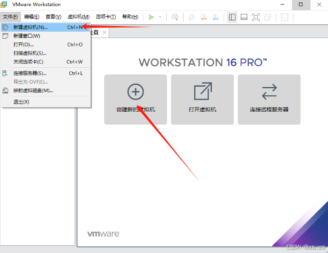Maximize the VMware Workstation window

[301, 5]
